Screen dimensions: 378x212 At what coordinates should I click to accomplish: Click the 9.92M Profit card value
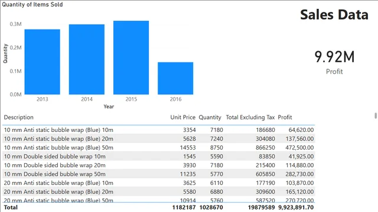click(334, 57)
